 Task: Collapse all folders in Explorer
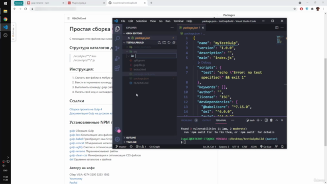point(174,42)
